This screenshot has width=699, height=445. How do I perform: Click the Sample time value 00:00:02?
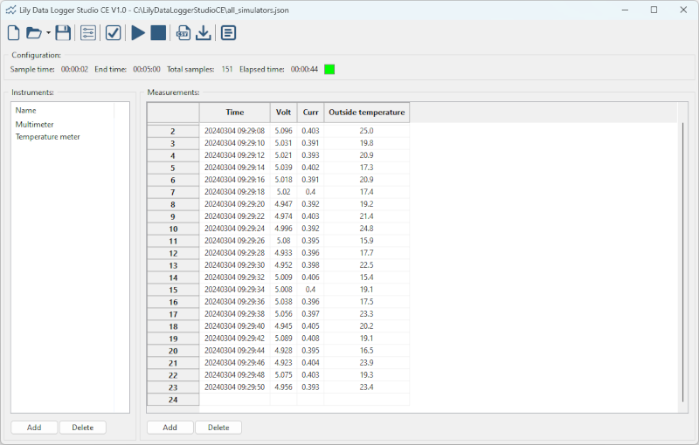coord(74,70)
